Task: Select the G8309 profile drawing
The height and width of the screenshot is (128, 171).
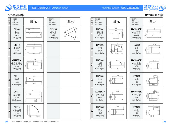Action: coord(33,34)
